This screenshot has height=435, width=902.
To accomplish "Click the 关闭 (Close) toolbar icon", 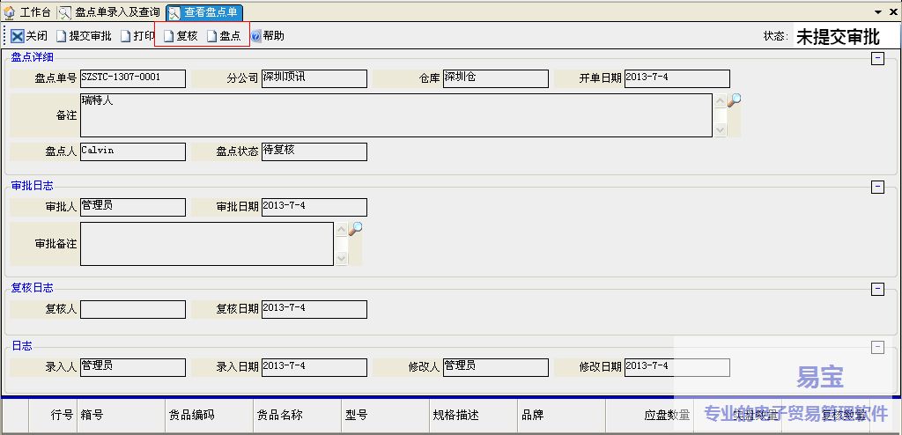I will coord(18,36).
